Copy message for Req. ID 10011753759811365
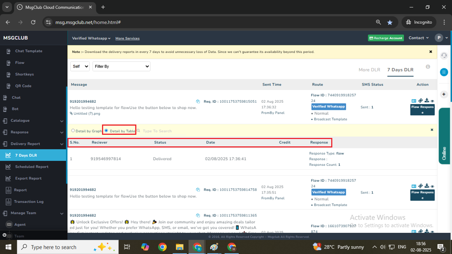This screenshot has width=452, height=254. 198,215
